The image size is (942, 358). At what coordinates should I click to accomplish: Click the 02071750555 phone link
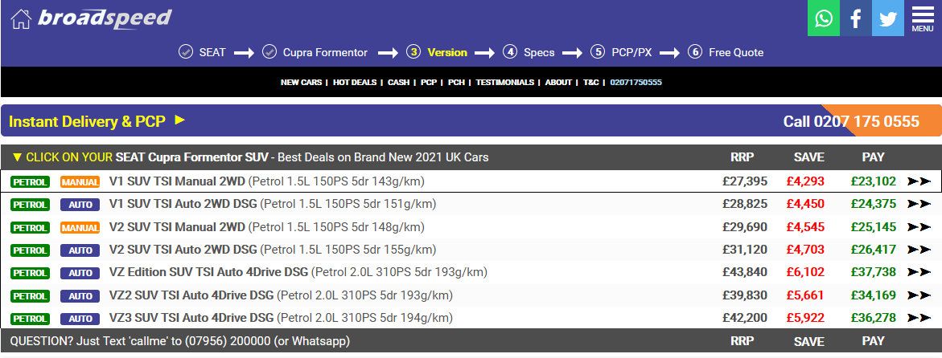tap(636, 82)
